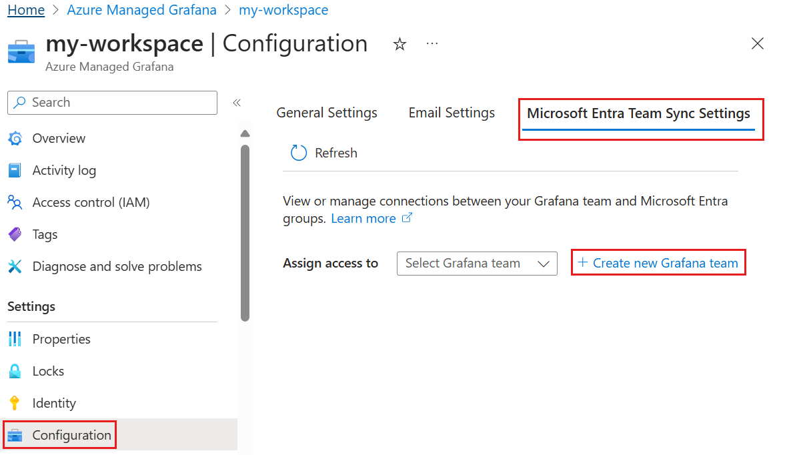The height and width of the screenshot is (455, 791).
Task: Expand the ellipsis menu next to the star
Action: pos(432,43)
